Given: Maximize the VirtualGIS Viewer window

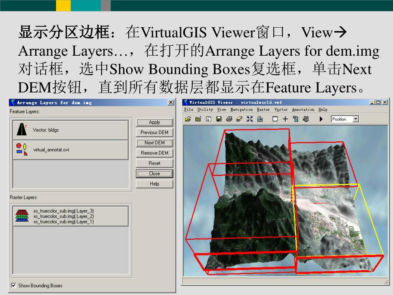Looking at the screenshot, I should [x=378, y=102].
